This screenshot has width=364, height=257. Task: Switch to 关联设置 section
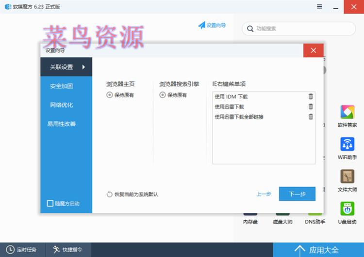[x=66, y=67]
